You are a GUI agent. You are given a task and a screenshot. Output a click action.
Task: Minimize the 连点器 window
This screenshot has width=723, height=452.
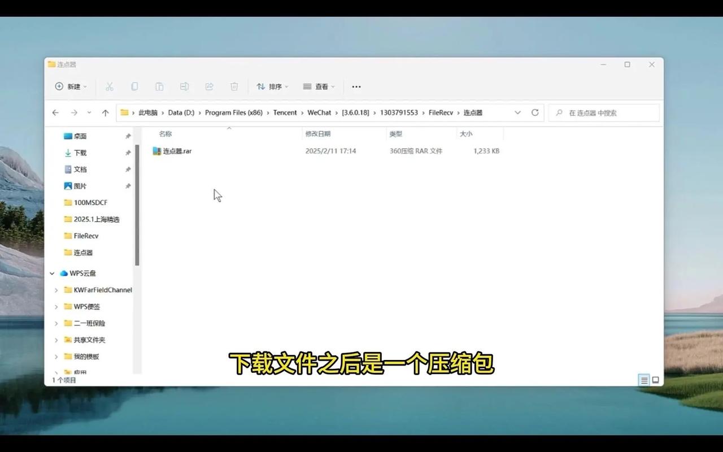coord(603,64)
